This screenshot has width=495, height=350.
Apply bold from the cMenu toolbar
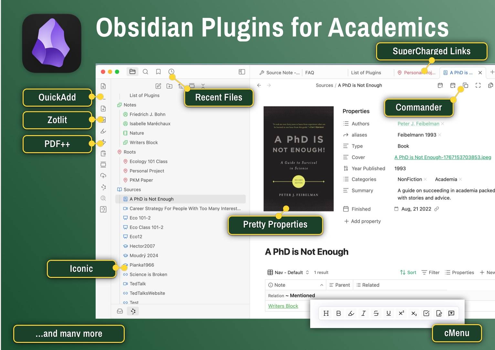pos(339,313)
